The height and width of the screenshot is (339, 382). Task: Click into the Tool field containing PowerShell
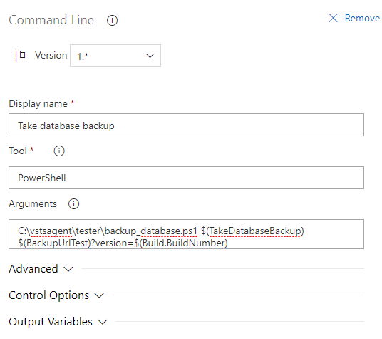click(x=187, y=178)
